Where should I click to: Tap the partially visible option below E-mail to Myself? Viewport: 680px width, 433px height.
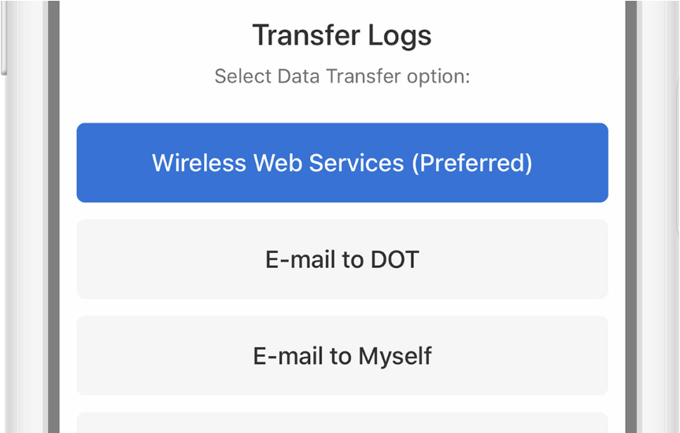[342, 423]
